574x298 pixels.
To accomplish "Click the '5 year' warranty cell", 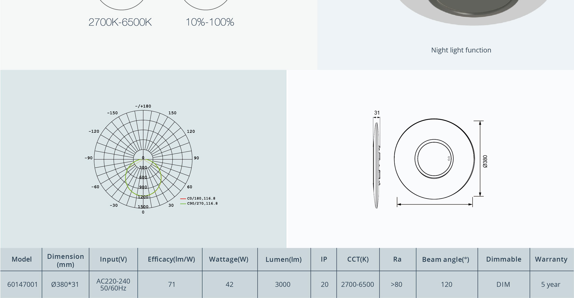I will 551,285.
